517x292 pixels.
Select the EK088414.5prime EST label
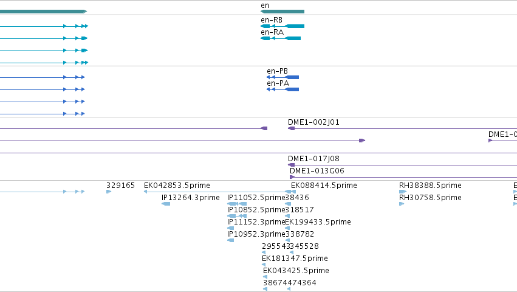324,186
